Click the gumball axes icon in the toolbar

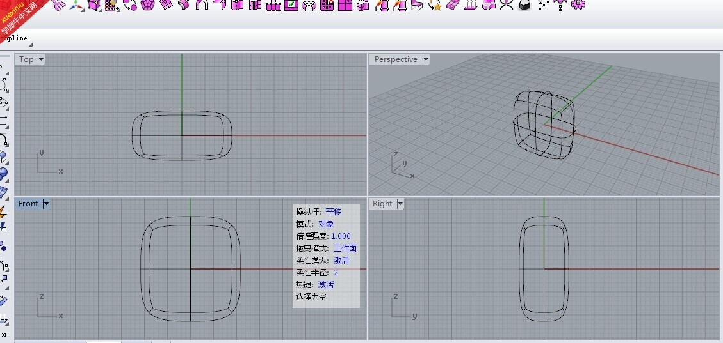click(x=76, y=6)
